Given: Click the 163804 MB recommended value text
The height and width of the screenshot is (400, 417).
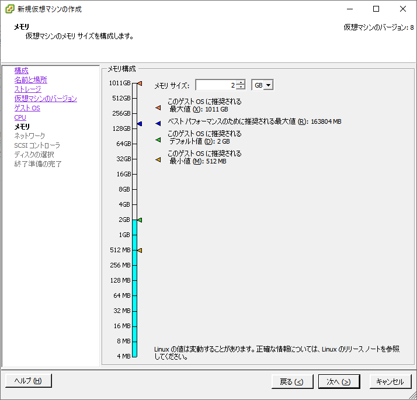Looking at the screenshot, I should 326,121.
